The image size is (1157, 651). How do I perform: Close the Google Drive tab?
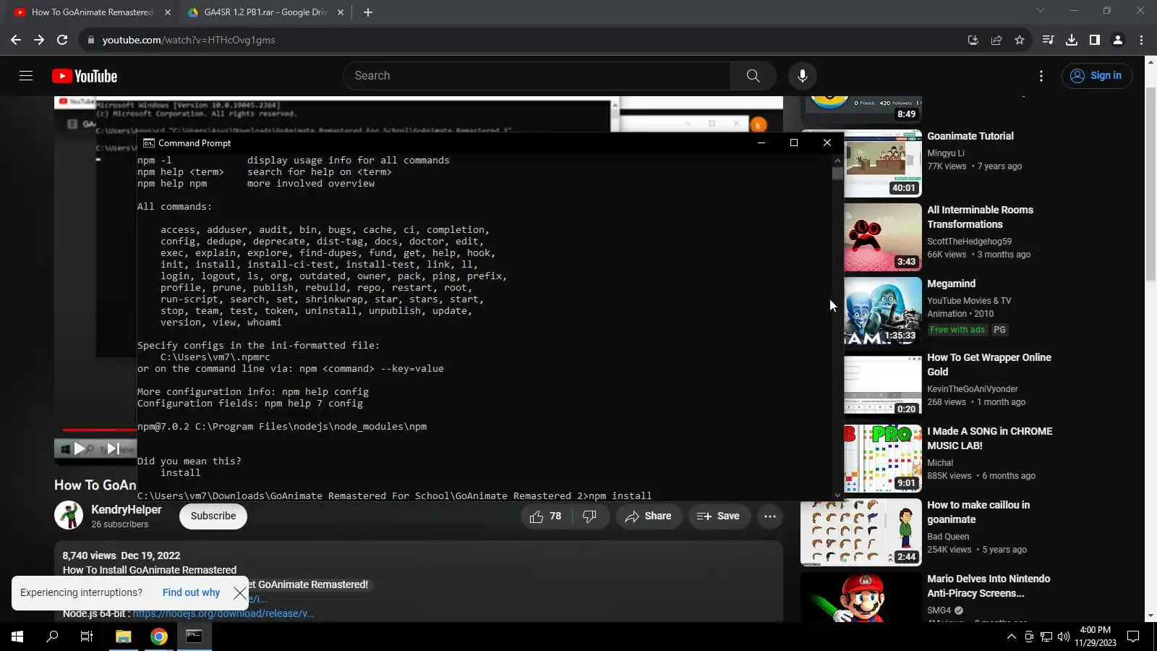(x=341, y=12)
